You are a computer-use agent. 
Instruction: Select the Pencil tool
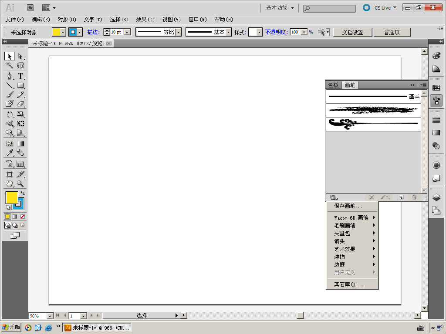[20, 94]
